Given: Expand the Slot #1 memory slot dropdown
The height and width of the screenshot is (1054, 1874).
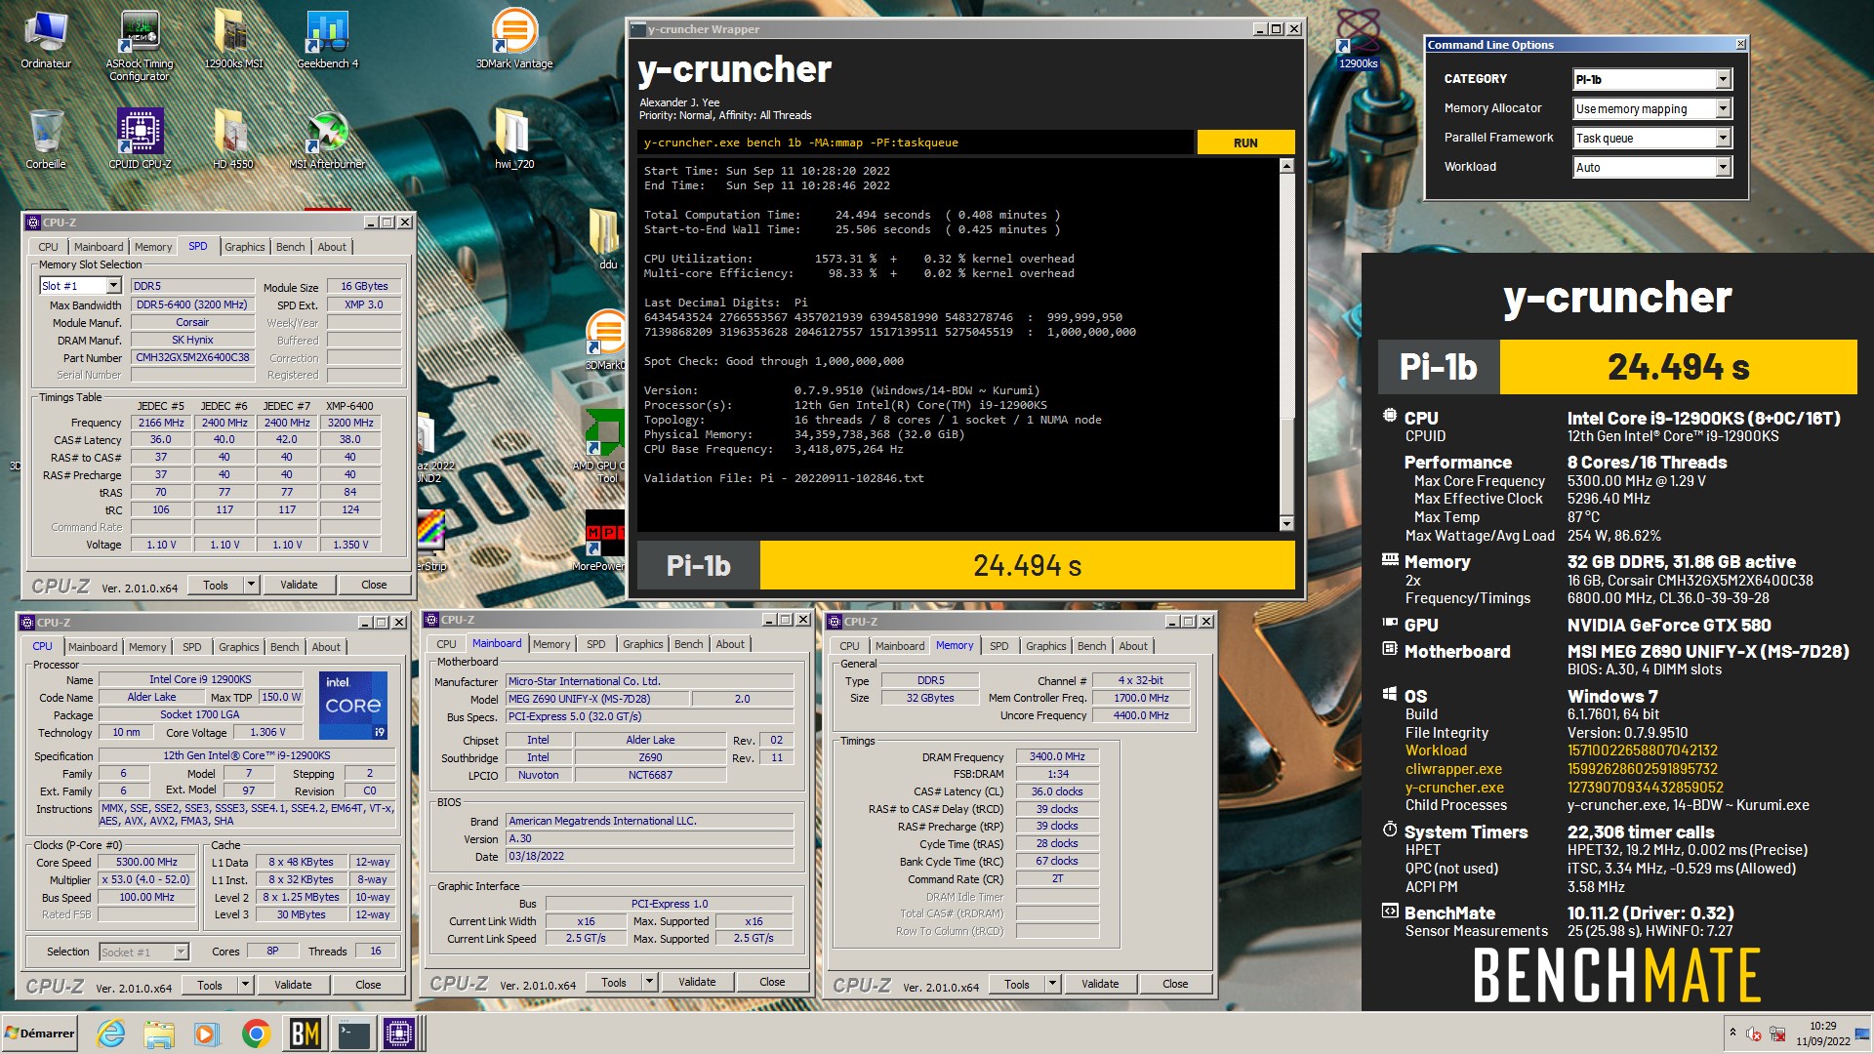Looking at the screenshot, I should pos(113,286).
